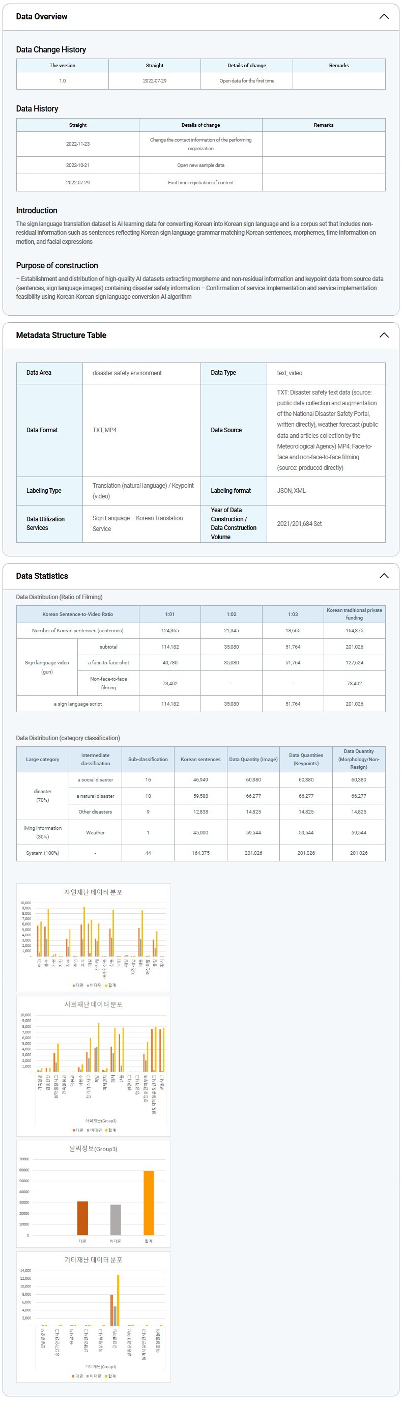The width and height of the screenshot is (403, 1401).
Task: Select the 'Labeling format' label cell
Action: click(x=231, y=491)
